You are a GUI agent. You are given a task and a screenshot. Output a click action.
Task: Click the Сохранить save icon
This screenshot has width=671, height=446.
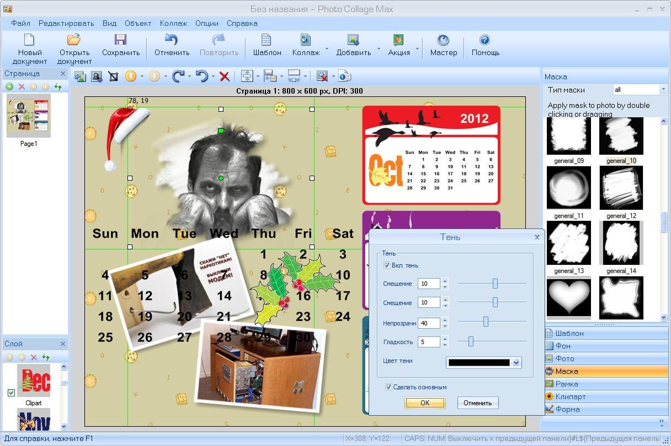coord(120,45)
